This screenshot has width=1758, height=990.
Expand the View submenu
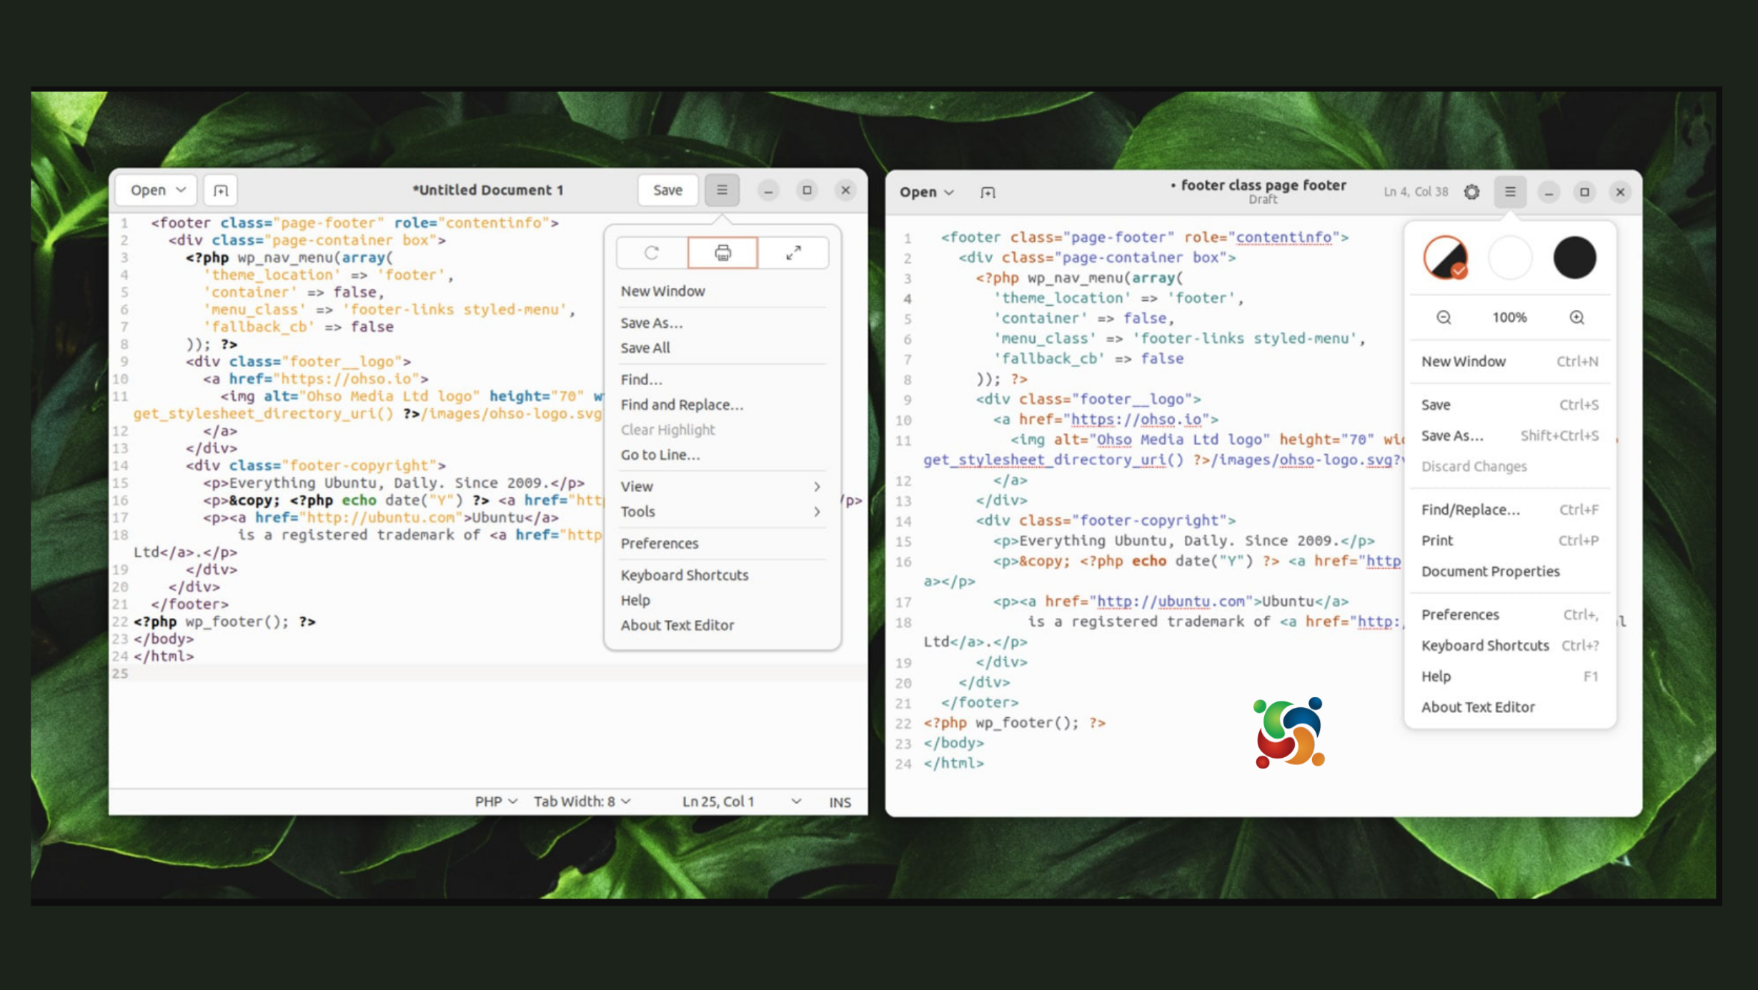point(722,486)
